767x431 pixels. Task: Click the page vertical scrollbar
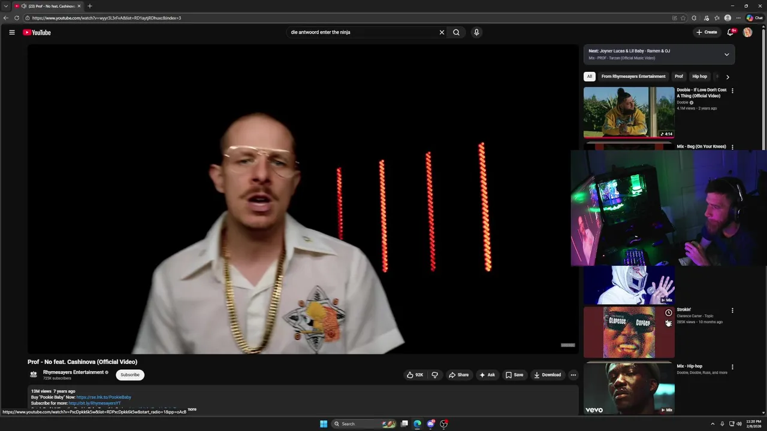pos(764,90)
